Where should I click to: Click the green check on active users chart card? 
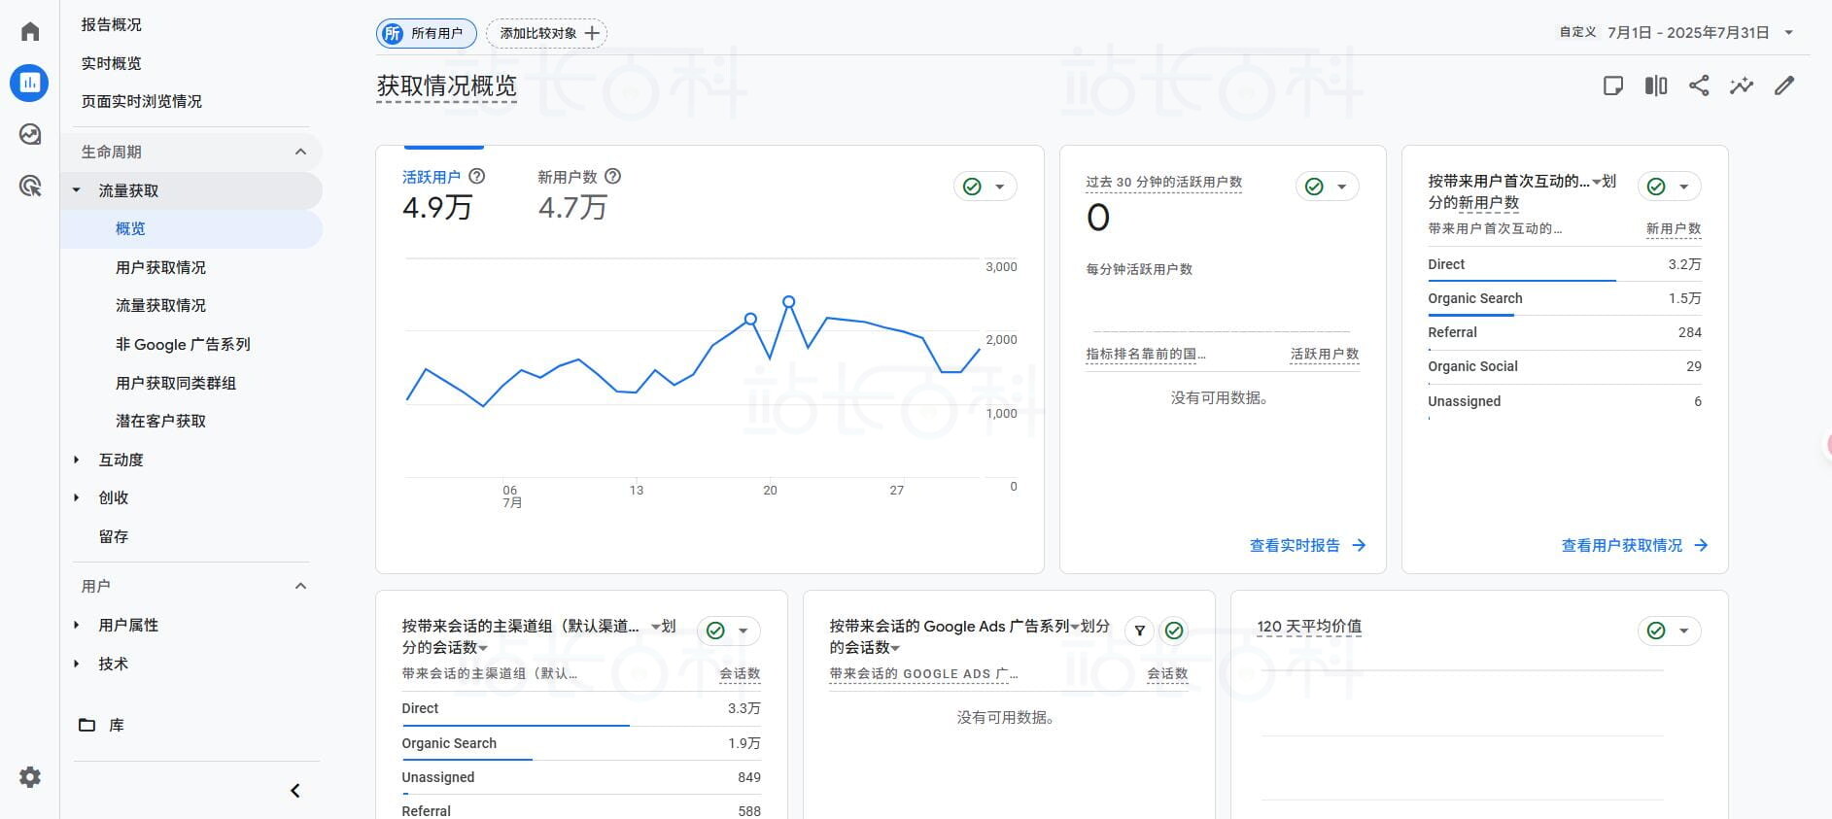point(972,187)
